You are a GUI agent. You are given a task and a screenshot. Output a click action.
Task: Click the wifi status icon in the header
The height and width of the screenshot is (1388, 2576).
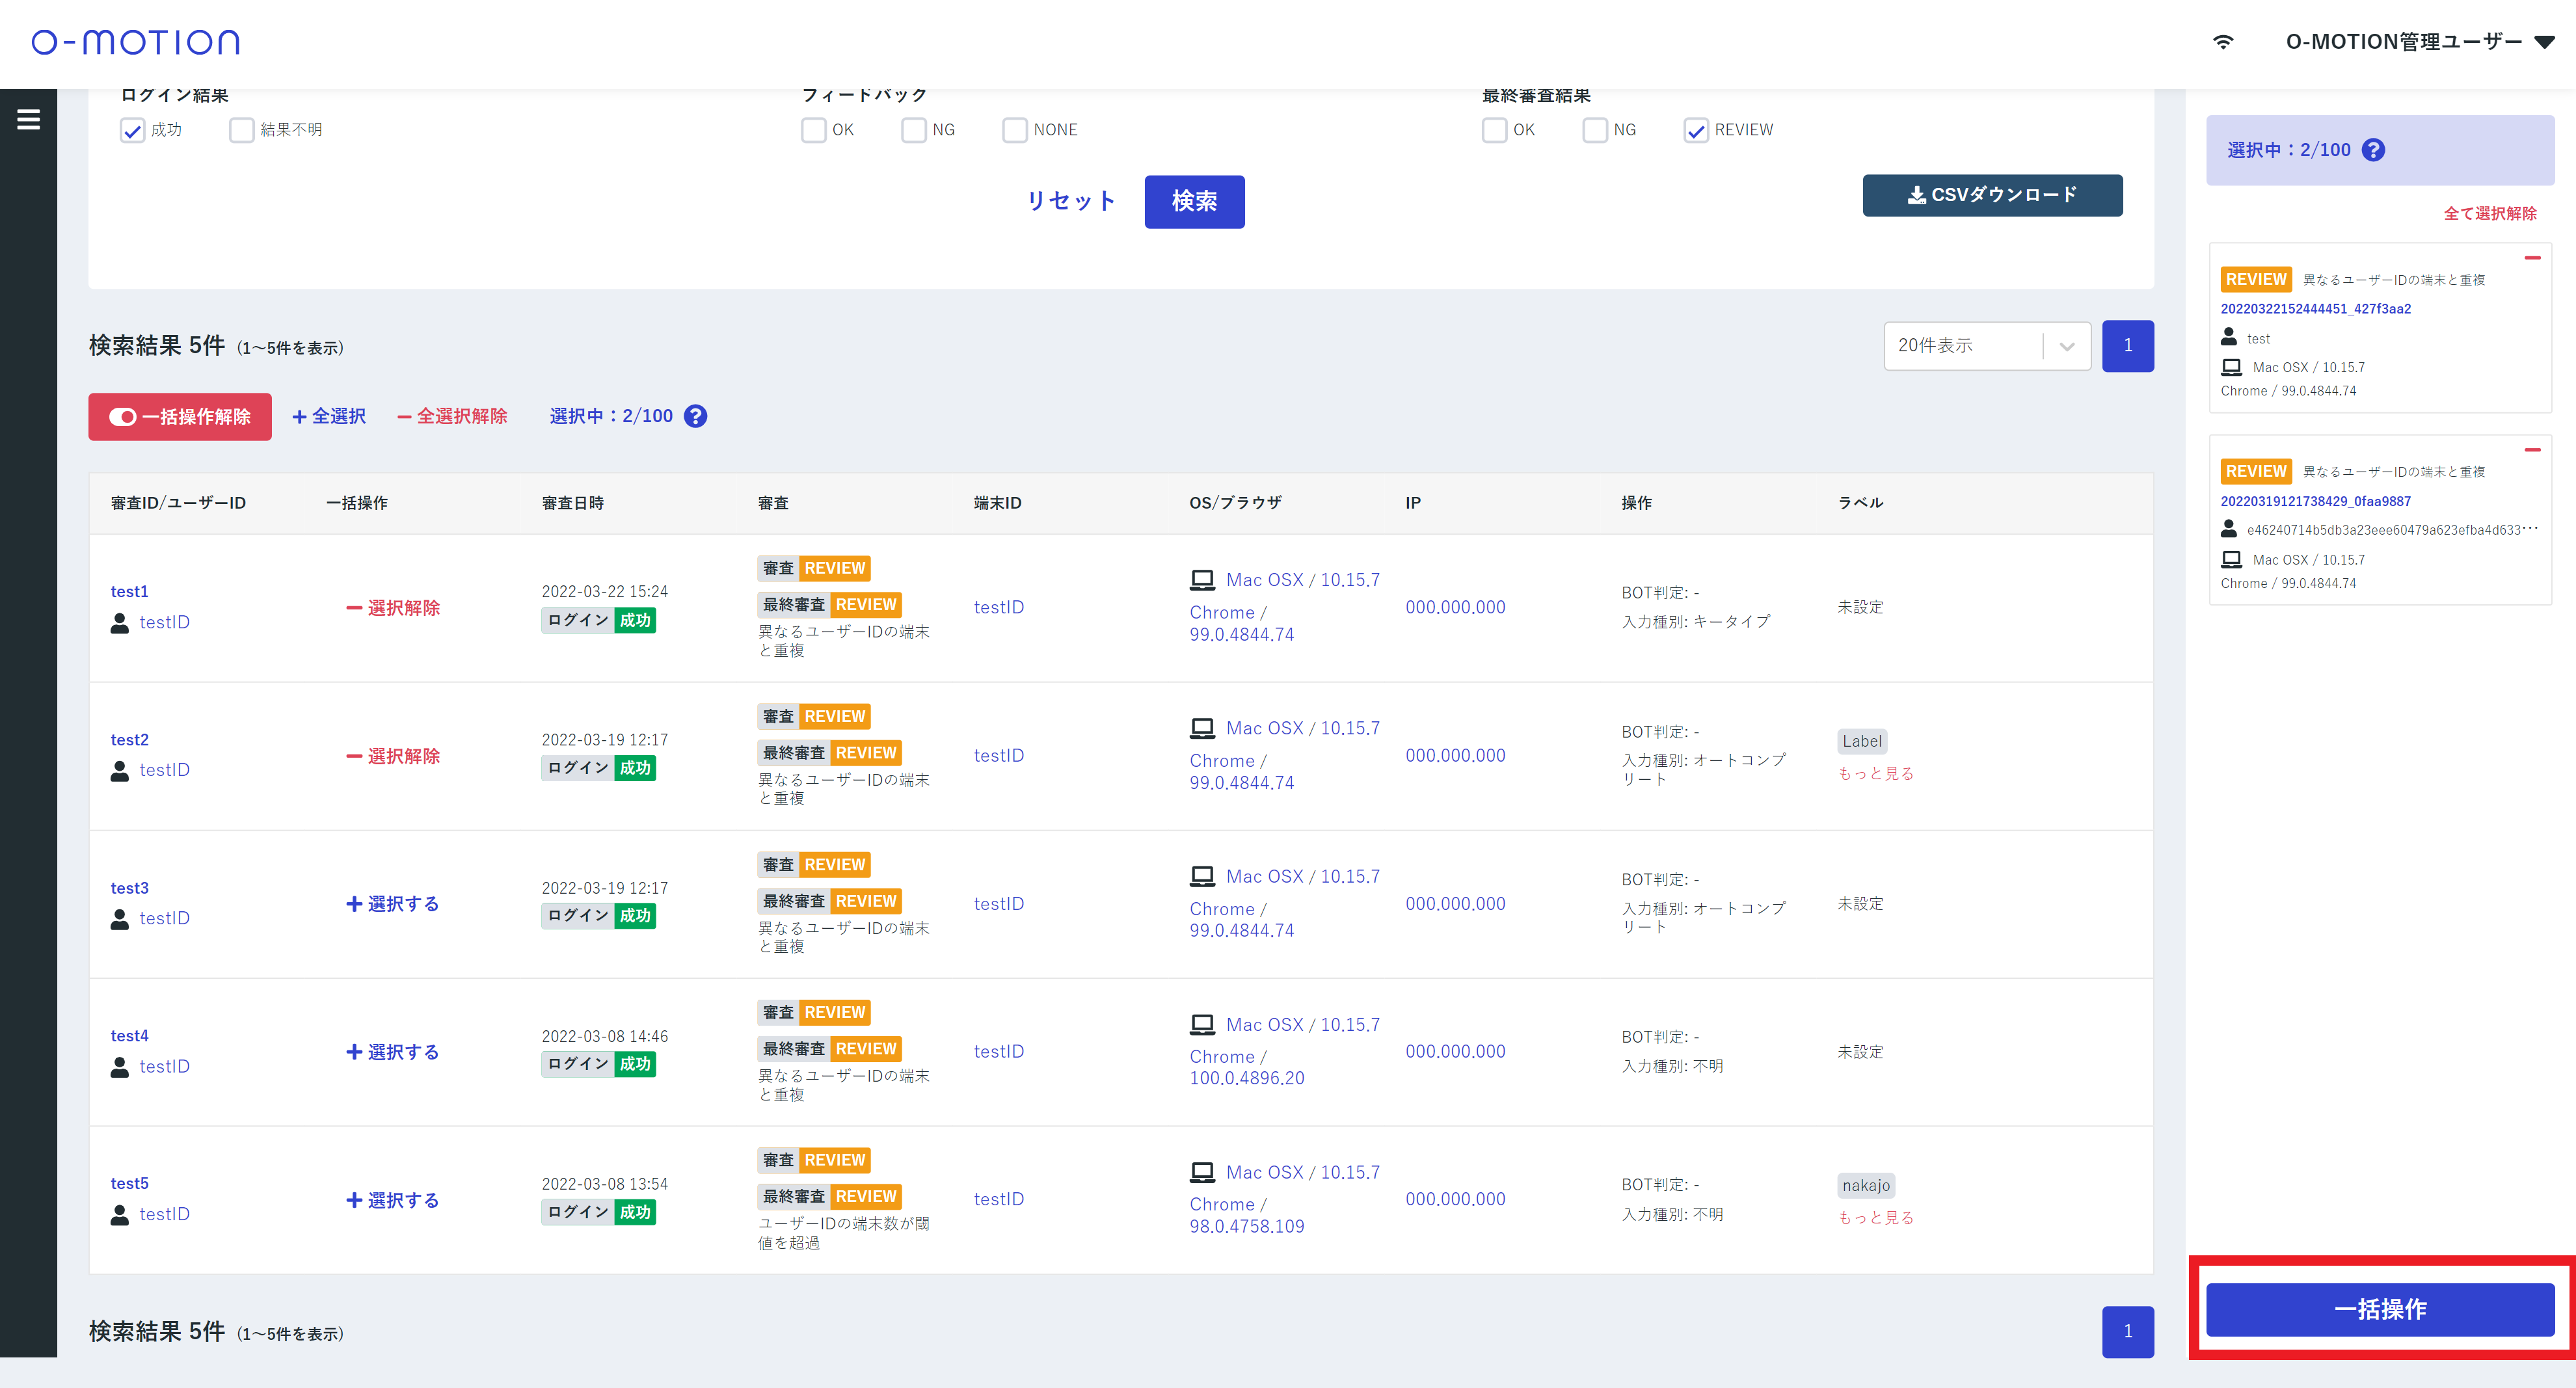pos(2222,42)
